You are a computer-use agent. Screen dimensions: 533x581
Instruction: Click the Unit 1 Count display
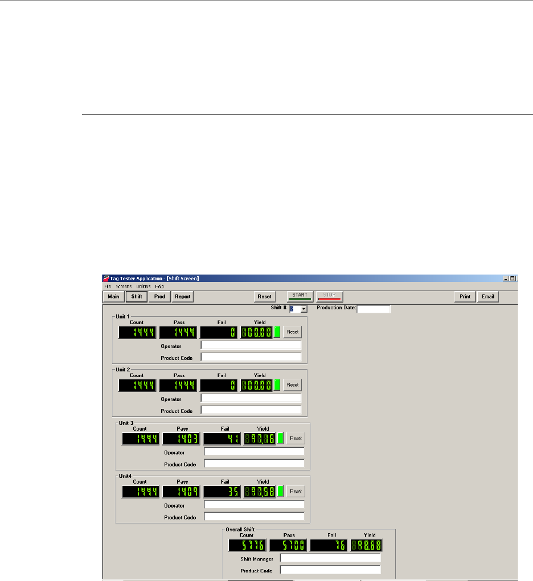[137, 333]
